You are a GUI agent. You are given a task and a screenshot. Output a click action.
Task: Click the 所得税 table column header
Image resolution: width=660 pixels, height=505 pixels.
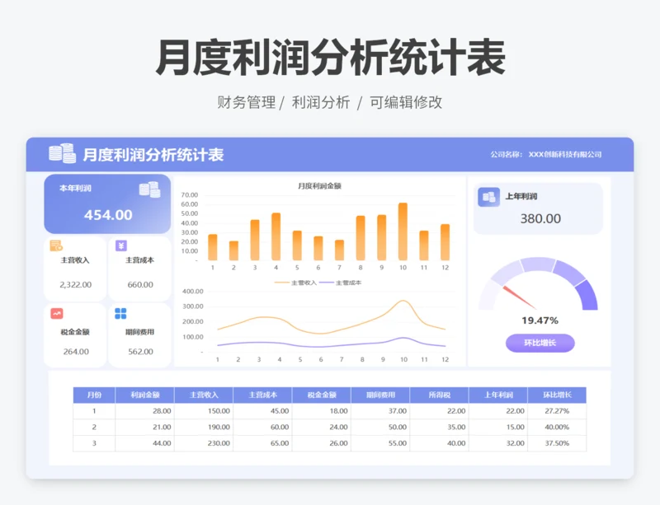(440, 395)
